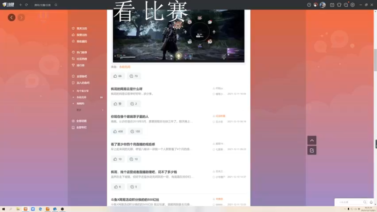
Task: Click the search box in the title bar
Action: (x=43, y=5)
